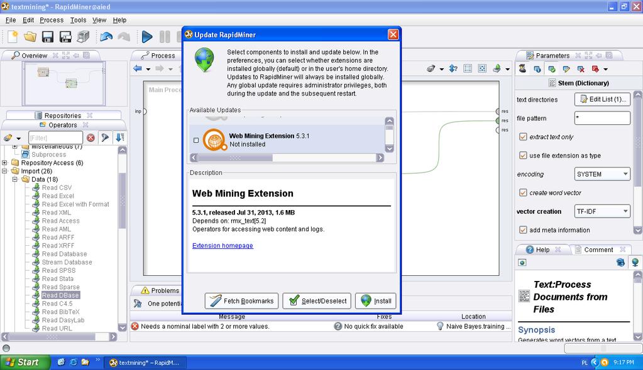Click the Save As floppy icon
The width and height of the screenshot is (643, 370).
click(65, 37)
